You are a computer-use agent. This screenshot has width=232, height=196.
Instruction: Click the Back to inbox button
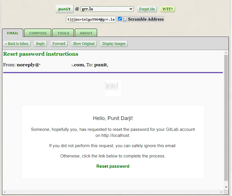click(17, 44)
